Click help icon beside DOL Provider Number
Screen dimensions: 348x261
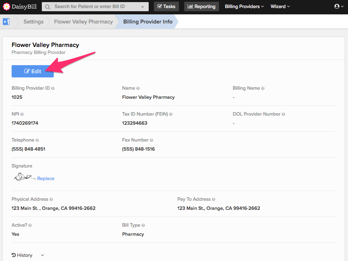tap(283, 114)
